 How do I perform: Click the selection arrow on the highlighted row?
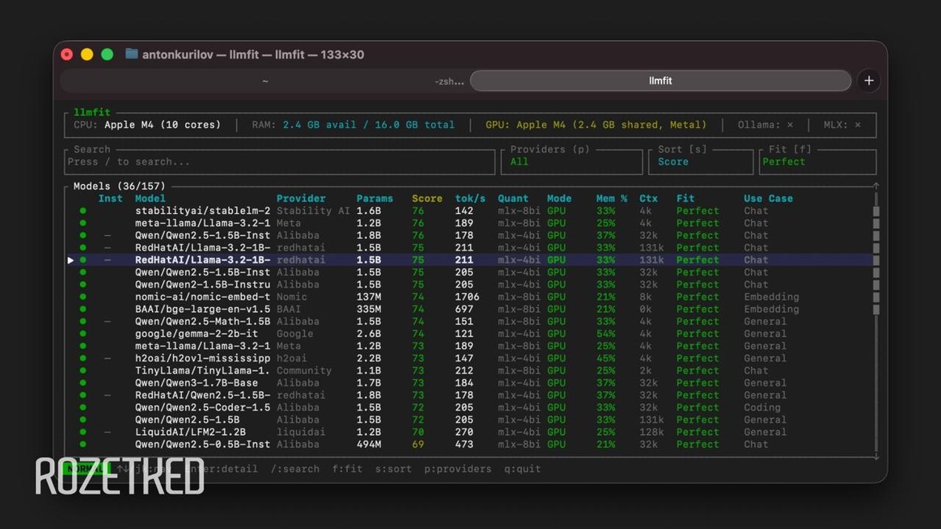(x=71, y=260)
